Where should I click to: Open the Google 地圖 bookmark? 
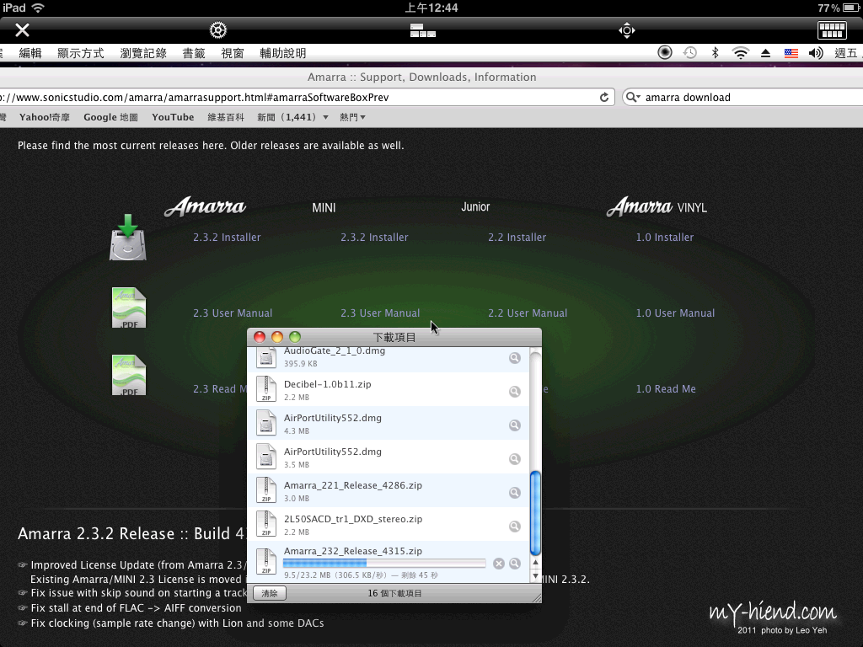(x=110, y=117)
